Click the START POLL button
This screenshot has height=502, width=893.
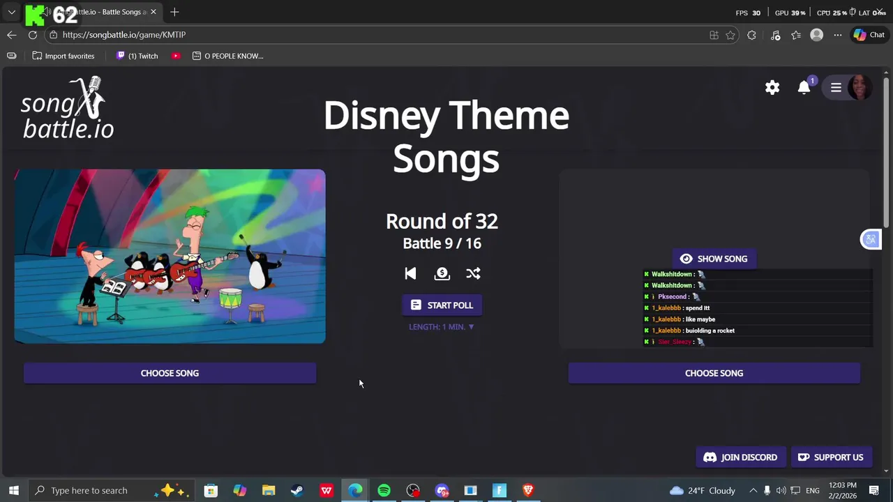tap(442, 305)
